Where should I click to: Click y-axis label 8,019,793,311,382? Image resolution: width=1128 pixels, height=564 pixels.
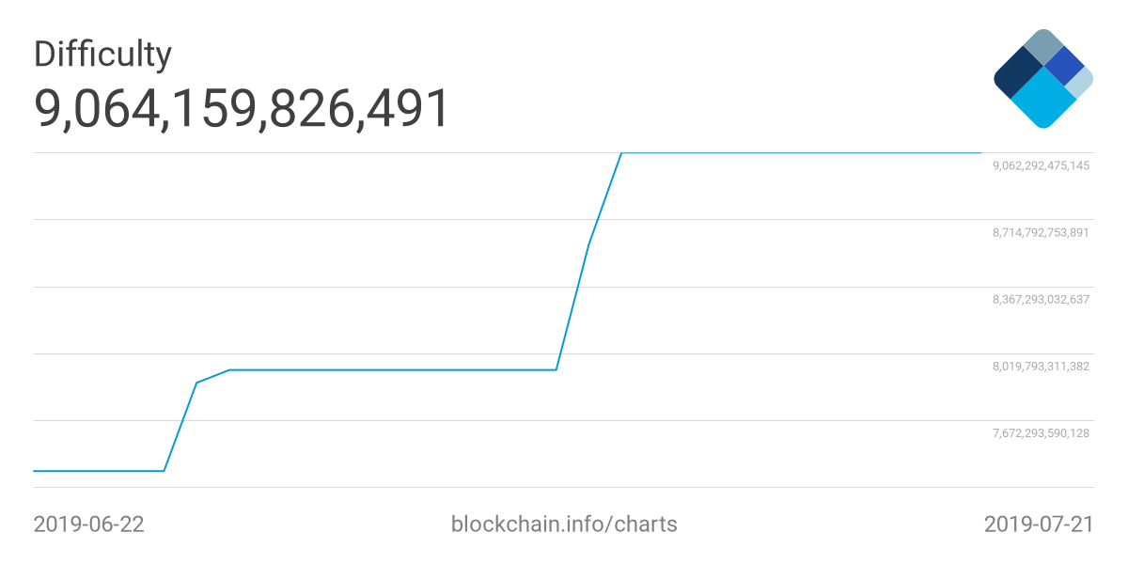point(1041,367)
